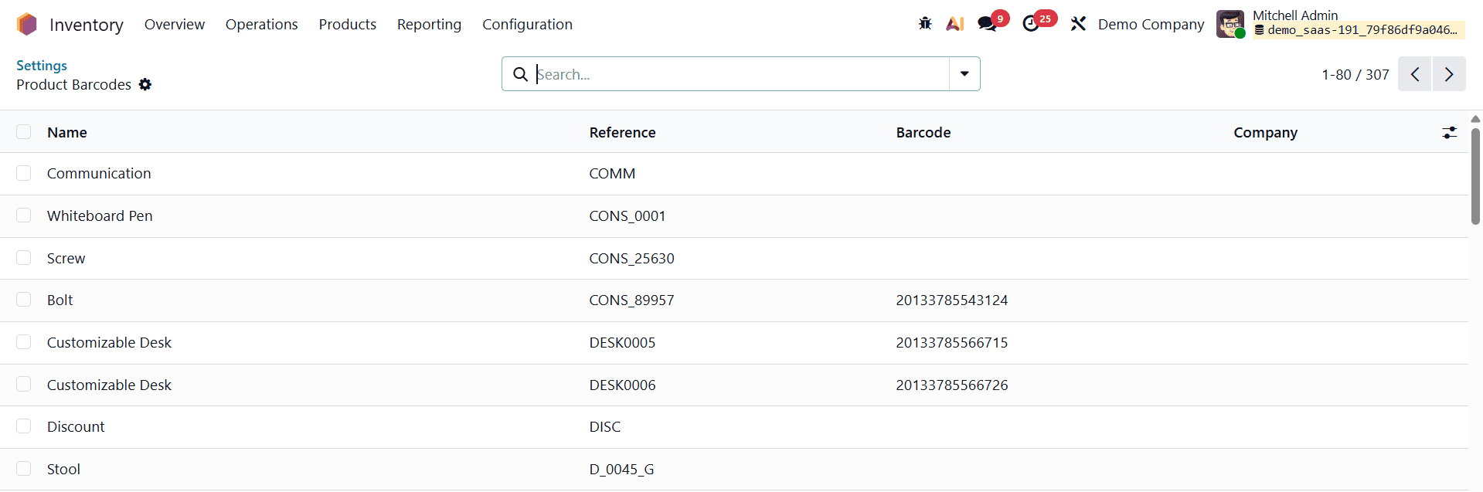Viewport: 1483px width, 492px height.
Task: Go to the next page of records
Action: 1449,74
